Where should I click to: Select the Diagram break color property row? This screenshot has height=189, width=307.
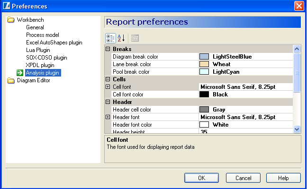pos(202,57)
